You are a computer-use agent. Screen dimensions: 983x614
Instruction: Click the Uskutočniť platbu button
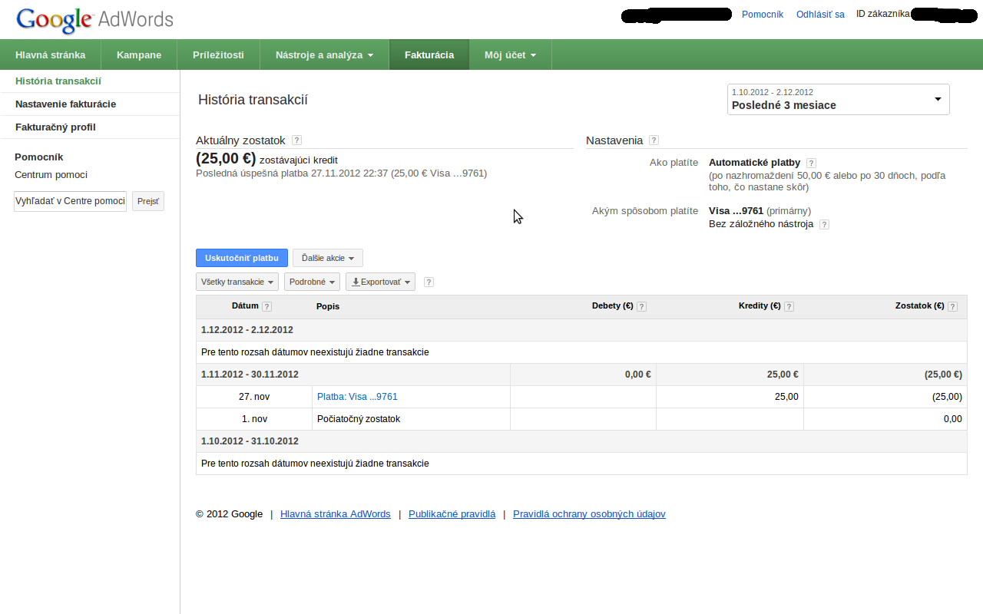point(242,258)
